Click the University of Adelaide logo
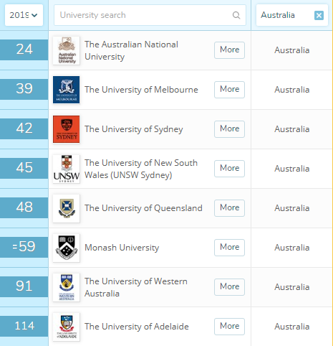Image resolution: width=333 pixels, height=346 pixels. click(x=67, y=327)
